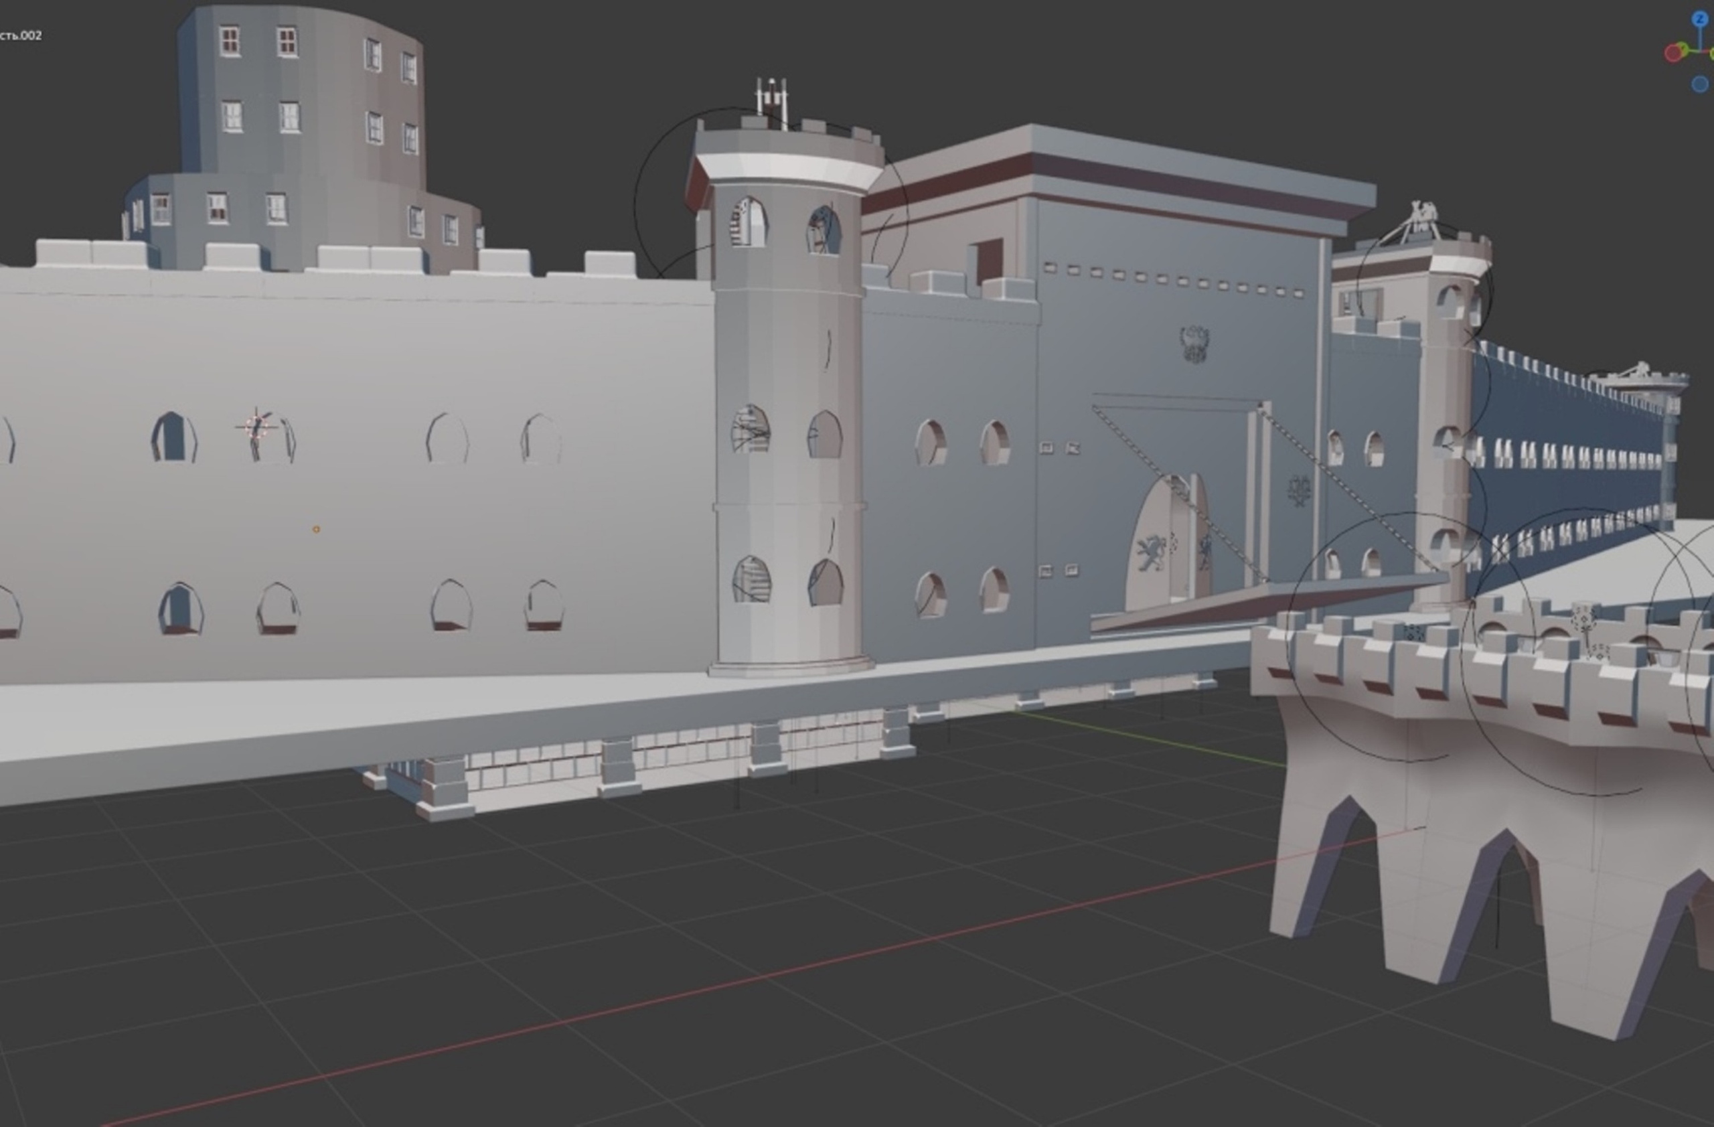Image resolution: width=1714 pixels, height=1127 pixels.
Task: Click the blue Z axis gizmo handle
Action: 1701,19
